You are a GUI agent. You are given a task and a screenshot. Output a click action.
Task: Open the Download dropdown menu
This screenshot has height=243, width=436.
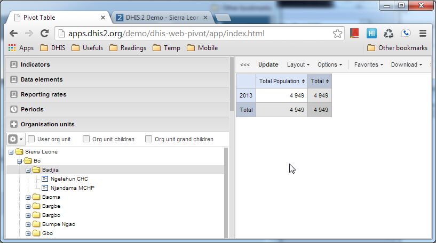406,64
